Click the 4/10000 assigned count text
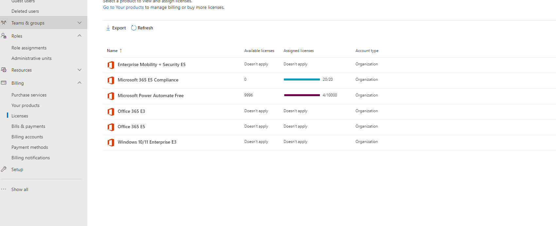Viewport: 556px width, 226px height. 330,95
